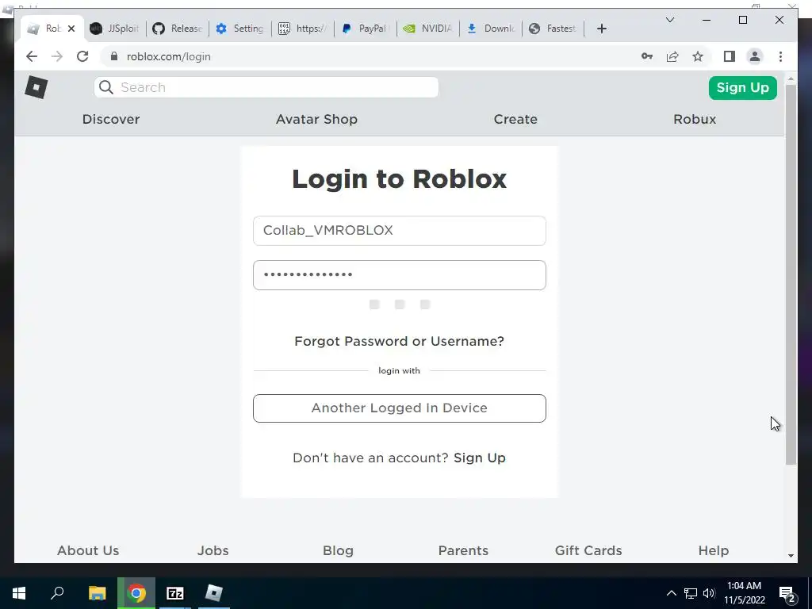Toggle the browser side panel icon
812x609 pixels.
pyautogui.click(x=730, y=56)
